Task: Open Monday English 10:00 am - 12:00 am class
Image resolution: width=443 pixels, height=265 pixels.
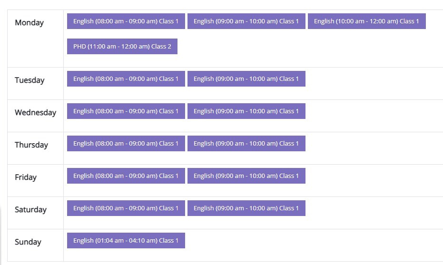Action: click(366, 21)
